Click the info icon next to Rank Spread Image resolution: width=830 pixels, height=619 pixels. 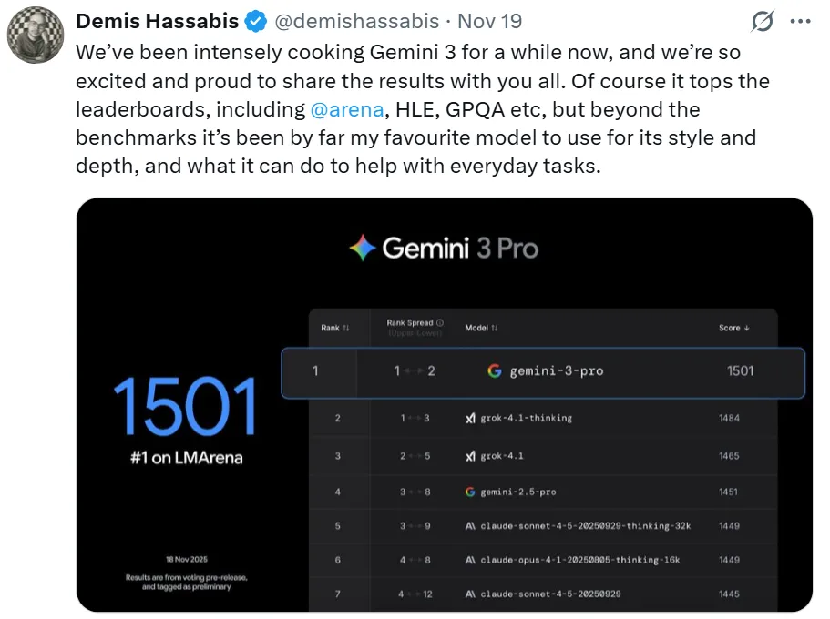click(x=440, y=322)
